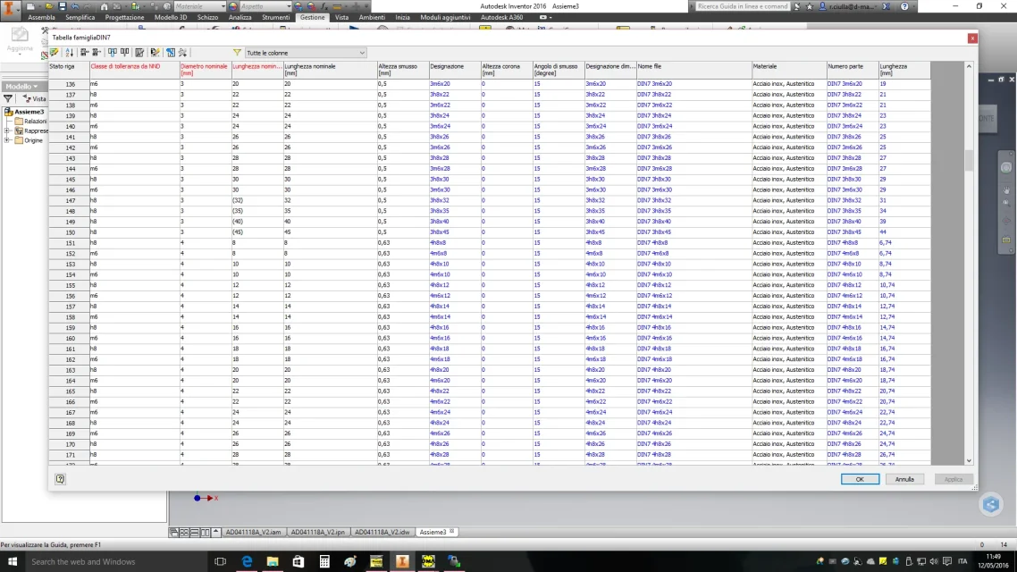Switch to AD041118A_V2.ipn document tab
Image resolution: width=1017 pixels, height=572 pixels.
tap(318, 532)
